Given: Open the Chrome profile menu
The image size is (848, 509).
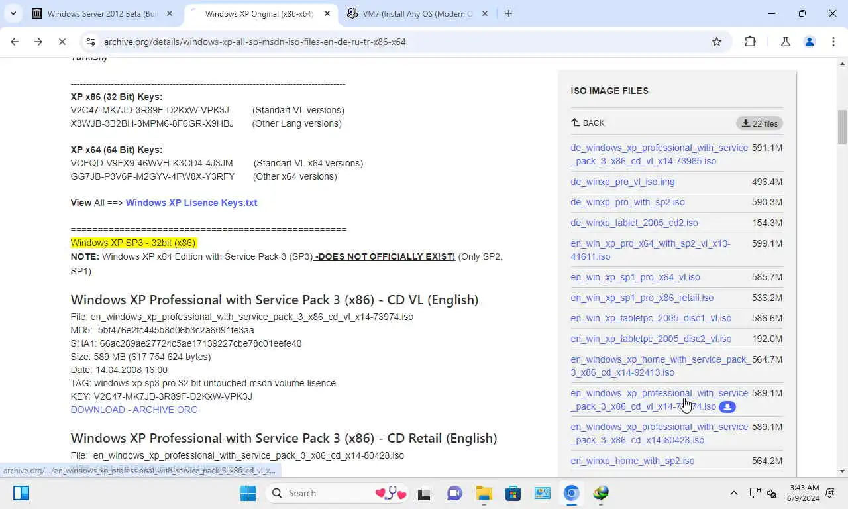Looking at the screenshot, I should [x=809, y=42].
